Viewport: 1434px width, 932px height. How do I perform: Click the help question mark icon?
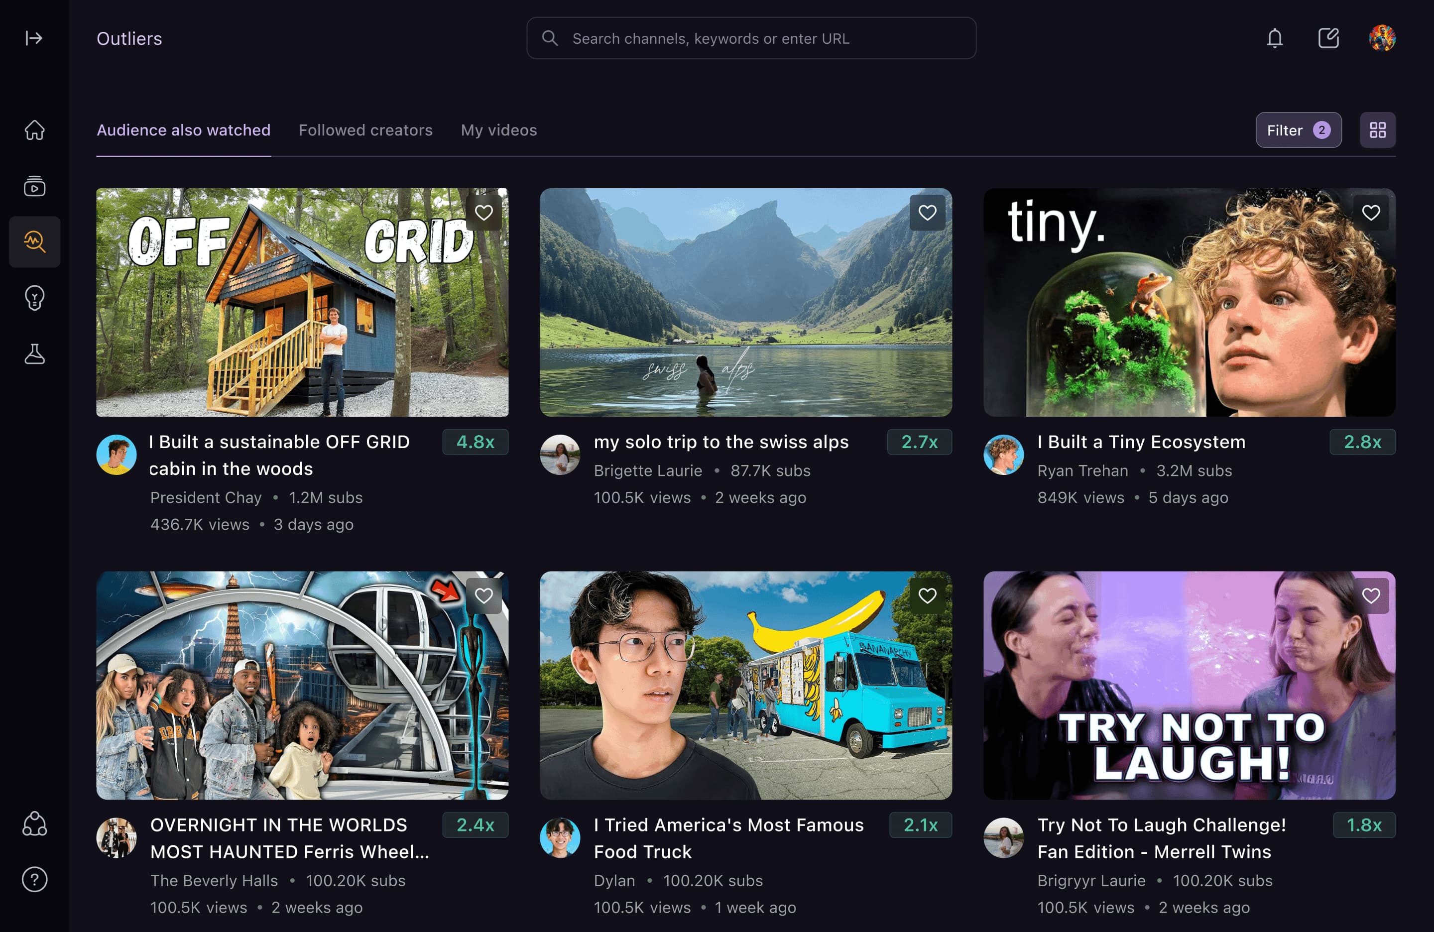34,880
